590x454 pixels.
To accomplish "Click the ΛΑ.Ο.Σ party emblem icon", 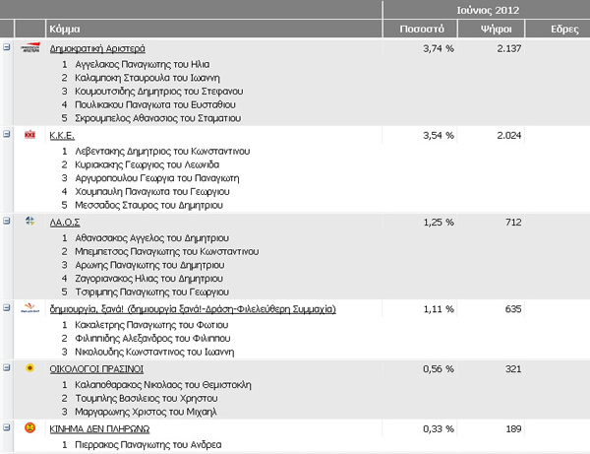I will click(x=30, y=222).
